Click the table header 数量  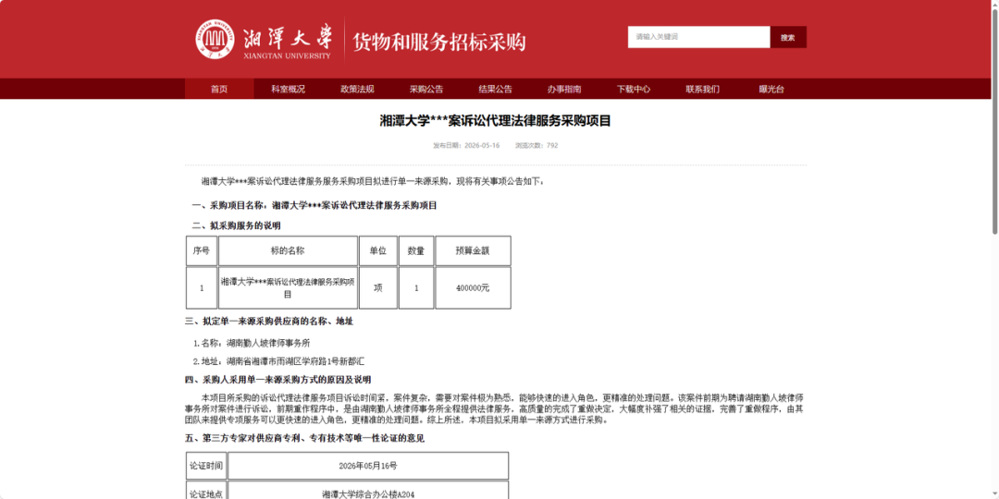coord(416,250)
